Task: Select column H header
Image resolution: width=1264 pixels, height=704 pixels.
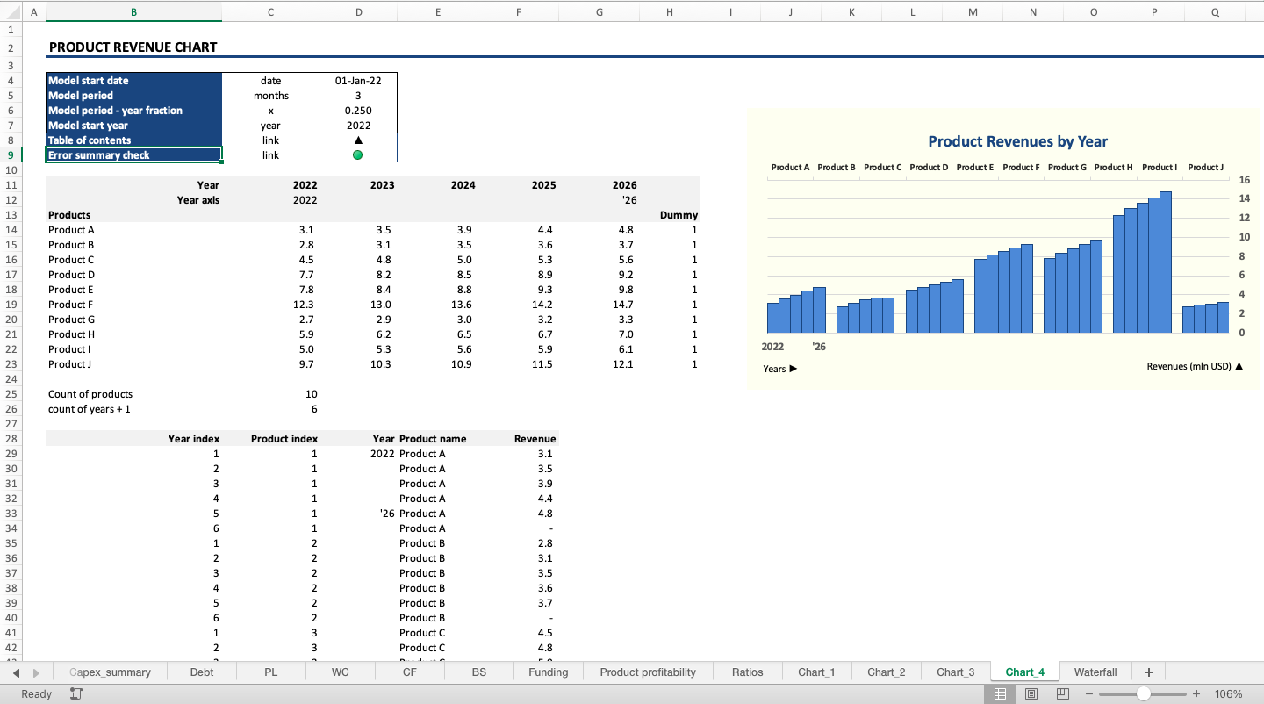Action: [670, 12]
